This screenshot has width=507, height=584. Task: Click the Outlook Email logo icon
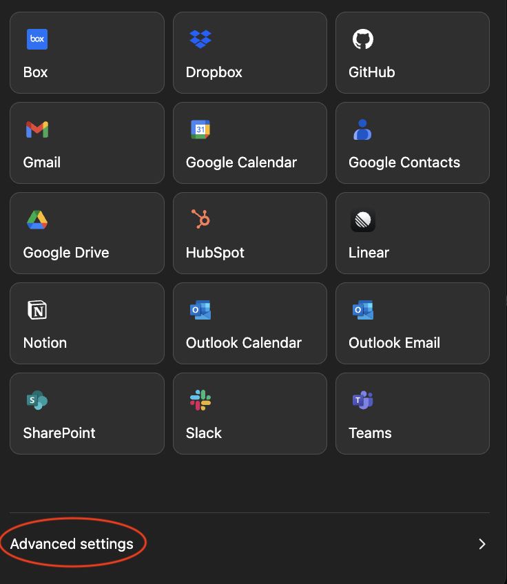[x=362, y=310]
